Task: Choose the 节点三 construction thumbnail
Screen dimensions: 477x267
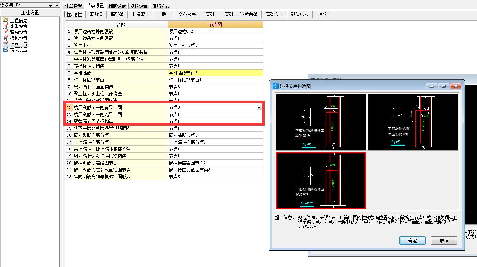Action: (321, 181)
